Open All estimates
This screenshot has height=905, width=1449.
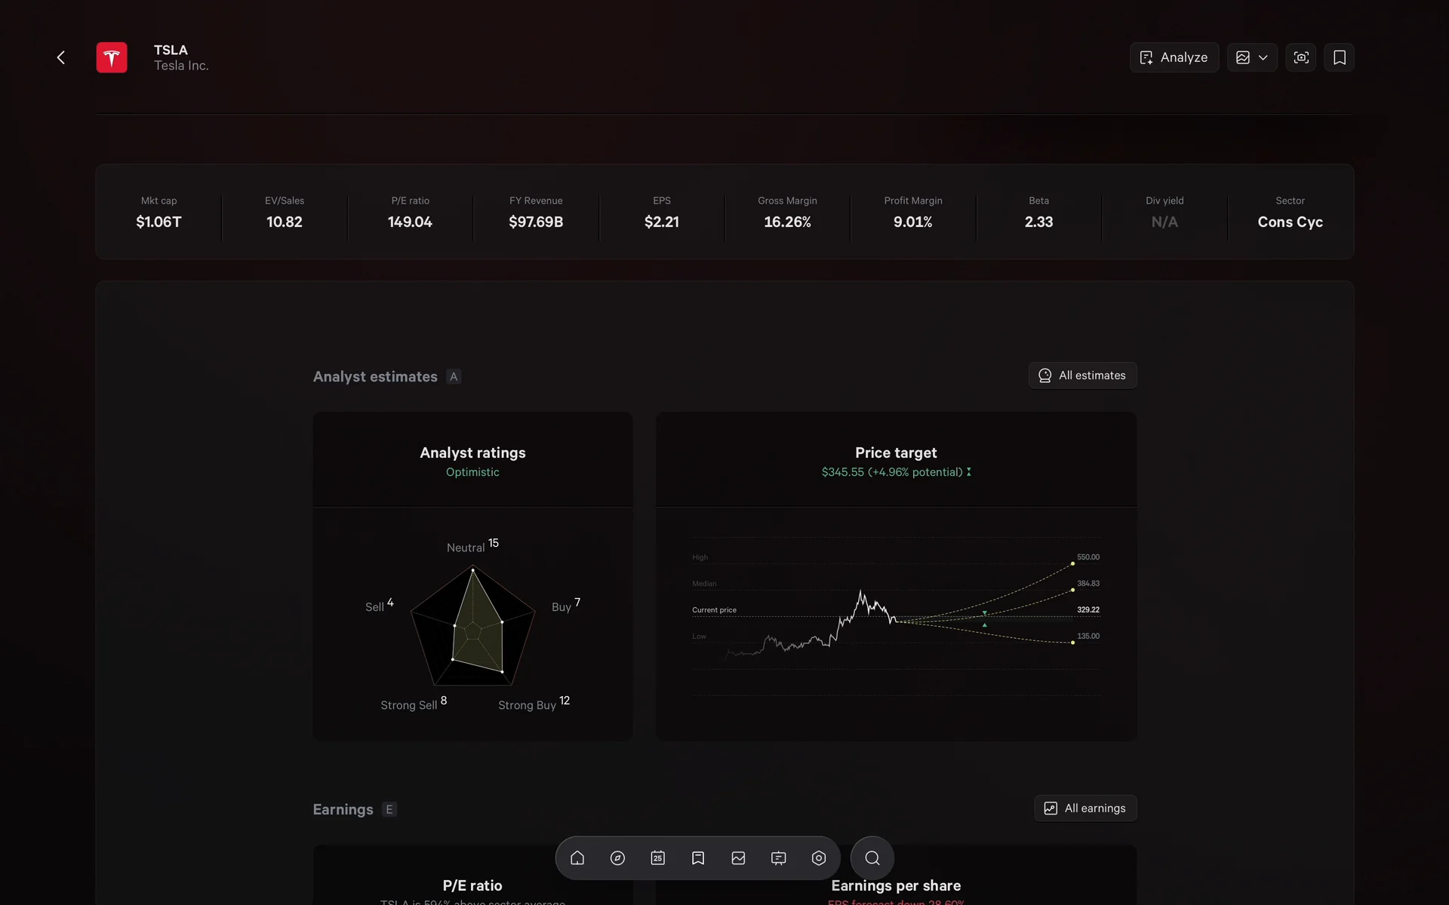[x=1082, y=376]
